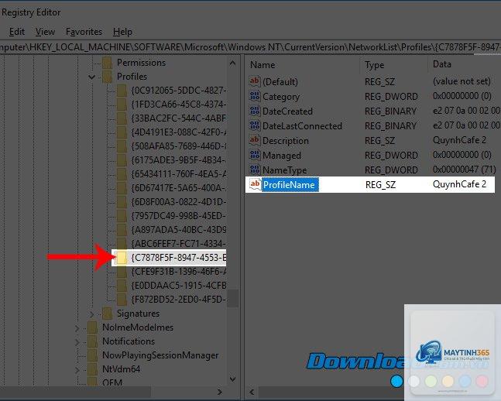Select the Profiles folder icon
The width and height of the screenshot is (501, 401).
pyautogui.click(x=107, y=77)
